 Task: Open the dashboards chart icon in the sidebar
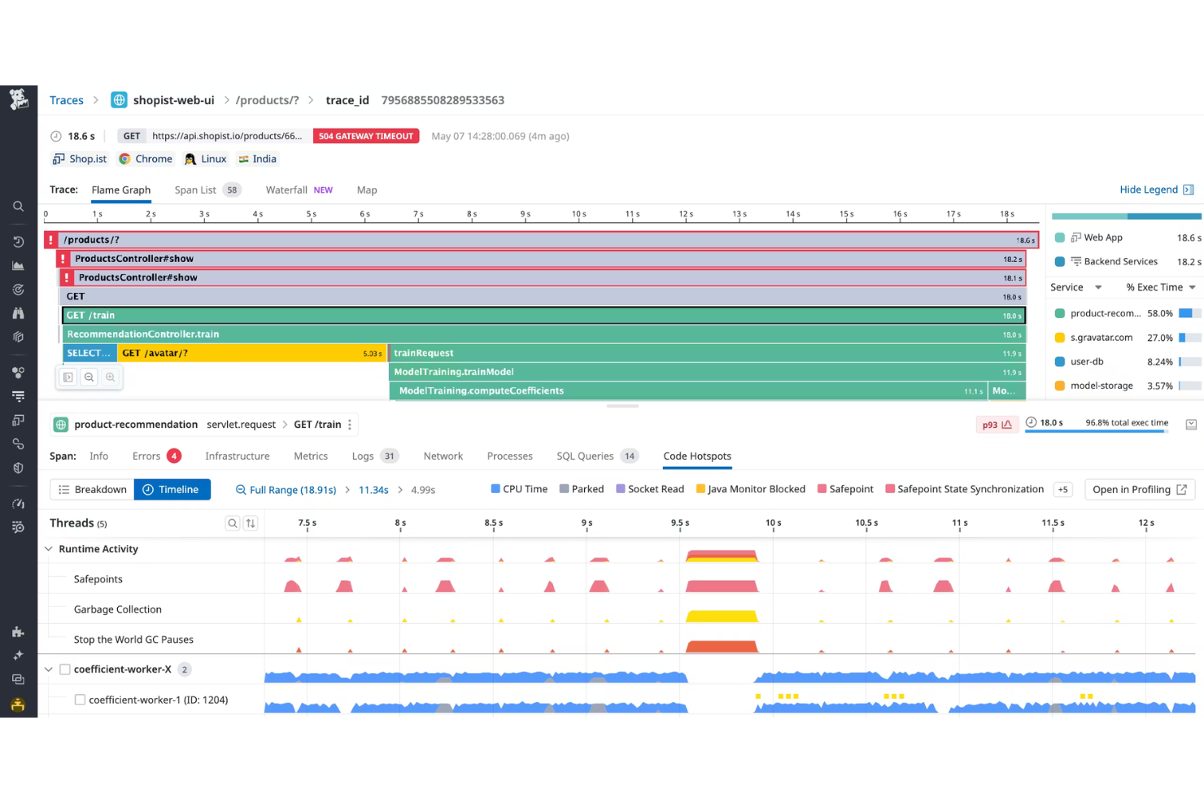click(x=18, y=264)
